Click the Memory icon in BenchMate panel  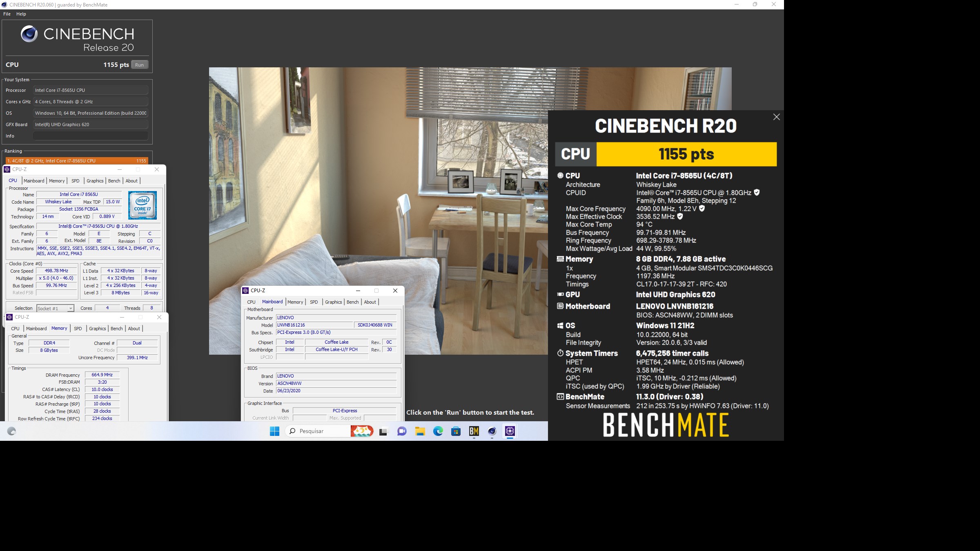pyautogui.click(x=560, y=259)
